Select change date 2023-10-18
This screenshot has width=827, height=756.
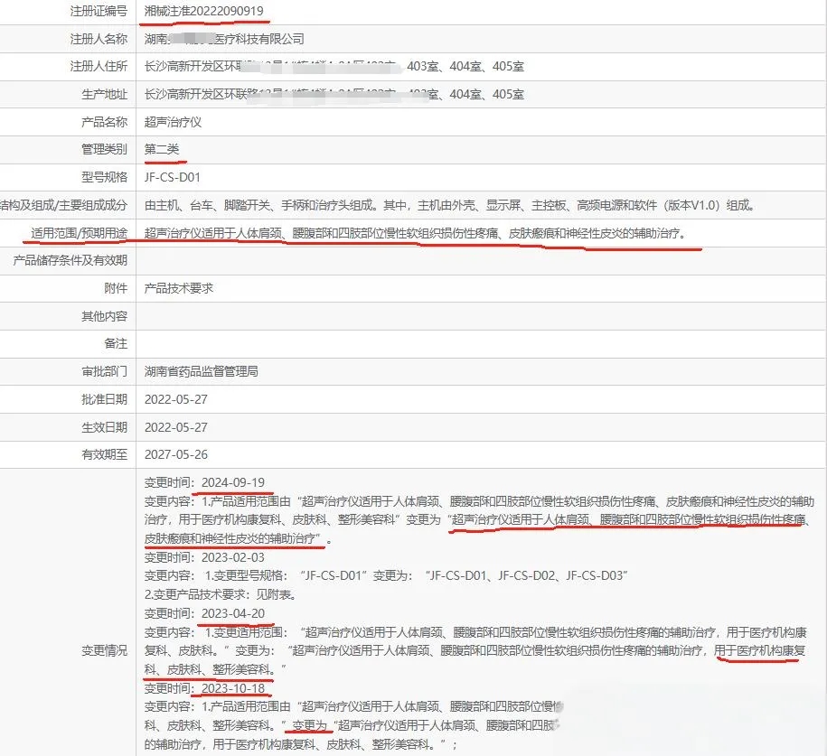(x=233, y=688)
